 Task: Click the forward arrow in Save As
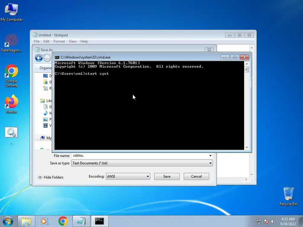coord(47,58)
